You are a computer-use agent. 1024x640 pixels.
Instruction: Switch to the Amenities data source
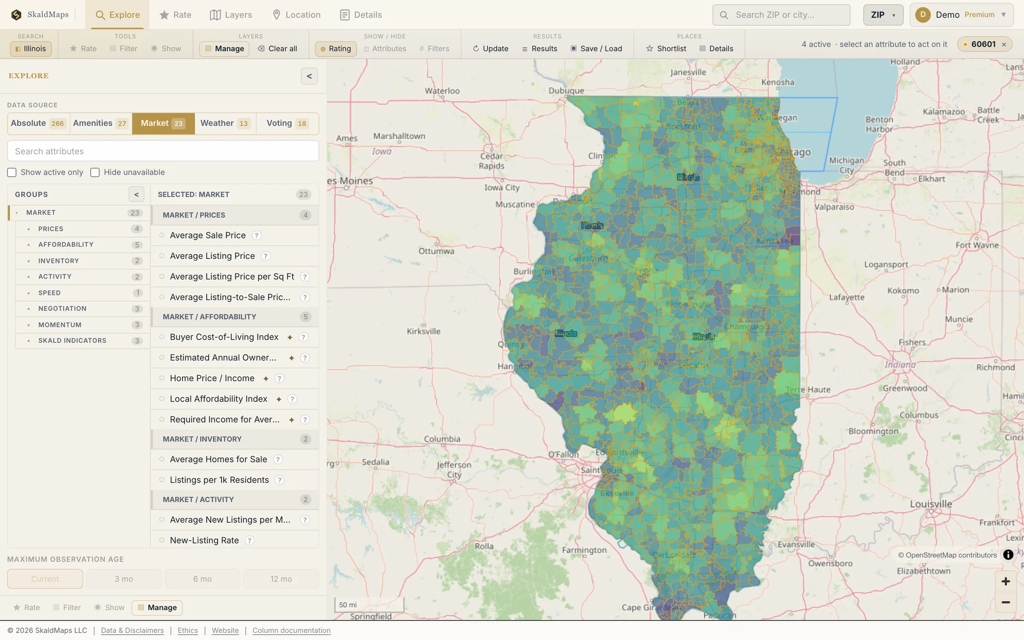(101, 123)
